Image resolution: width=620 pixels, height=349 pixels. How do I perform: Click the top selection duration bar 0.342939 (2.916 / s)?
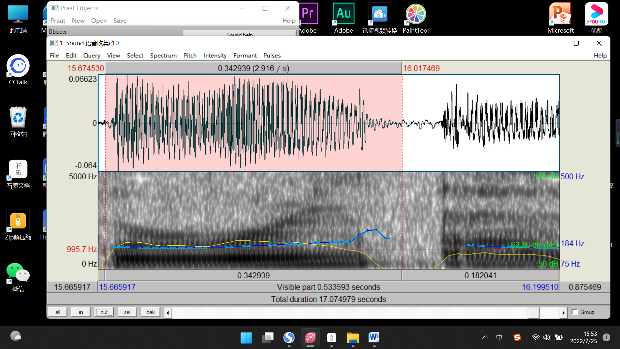point(253,68)
